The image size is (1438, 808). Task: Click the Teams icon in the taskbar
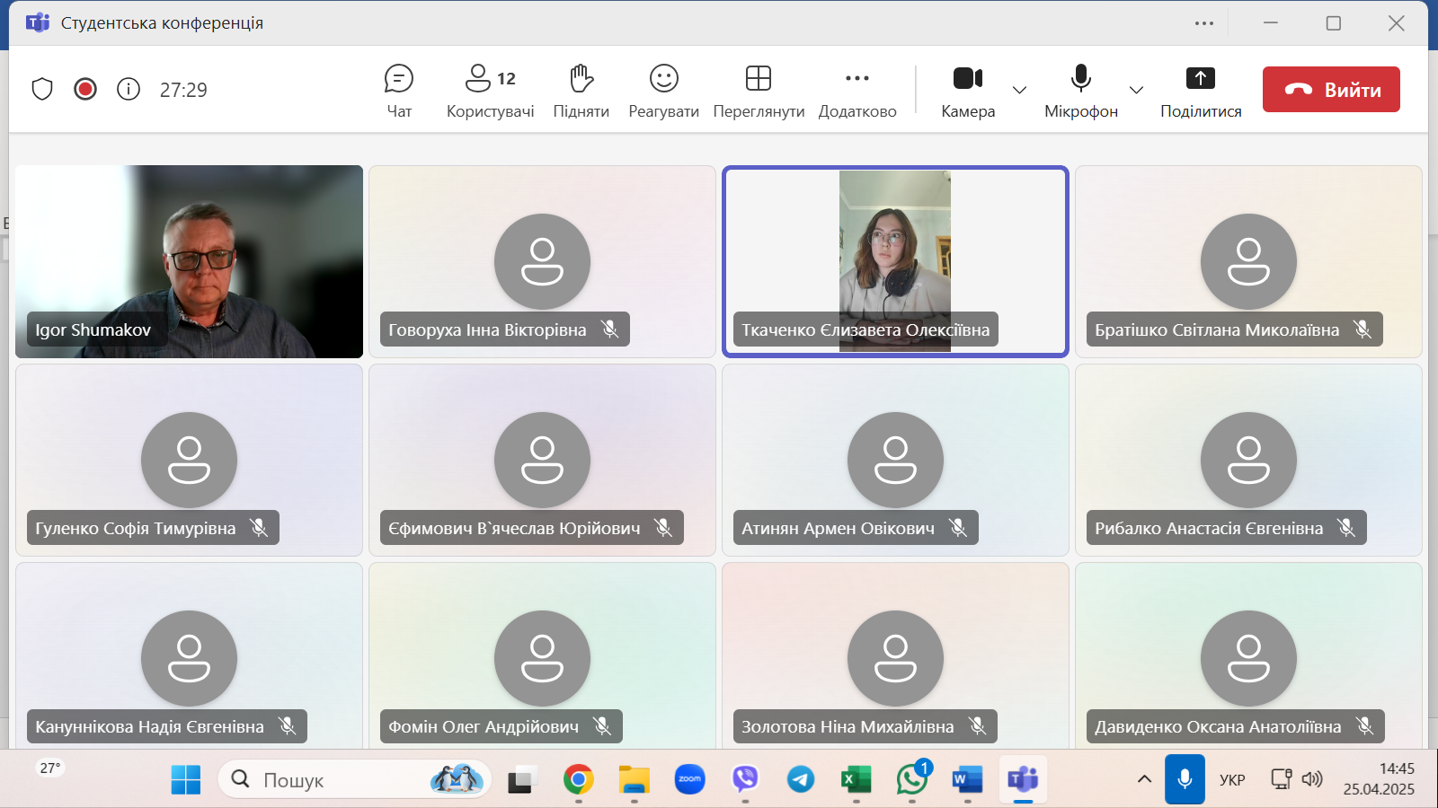[x=1023, y=779]
